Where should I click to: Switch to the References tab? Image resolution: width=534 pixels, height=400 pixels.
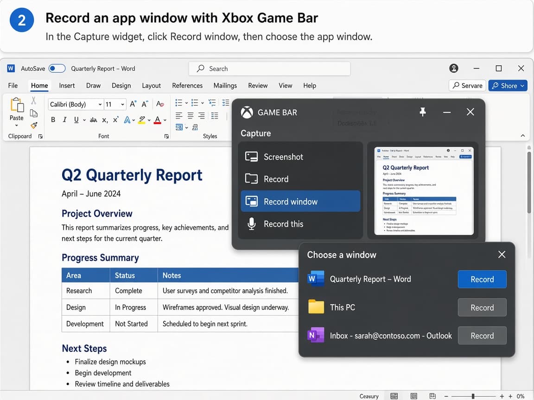pos(187,86)
